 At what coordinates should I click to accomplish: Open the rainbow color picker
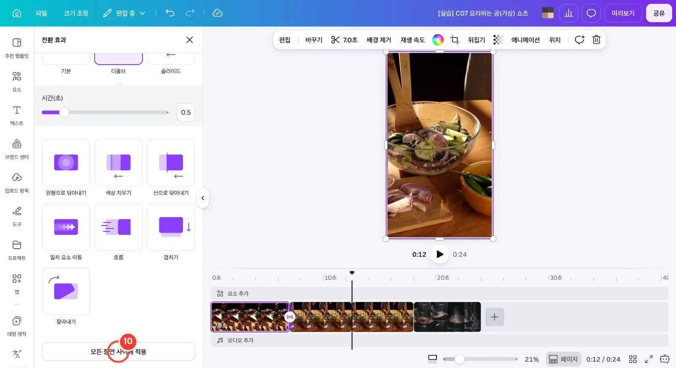pyautogui.click(x=438, y=40)
